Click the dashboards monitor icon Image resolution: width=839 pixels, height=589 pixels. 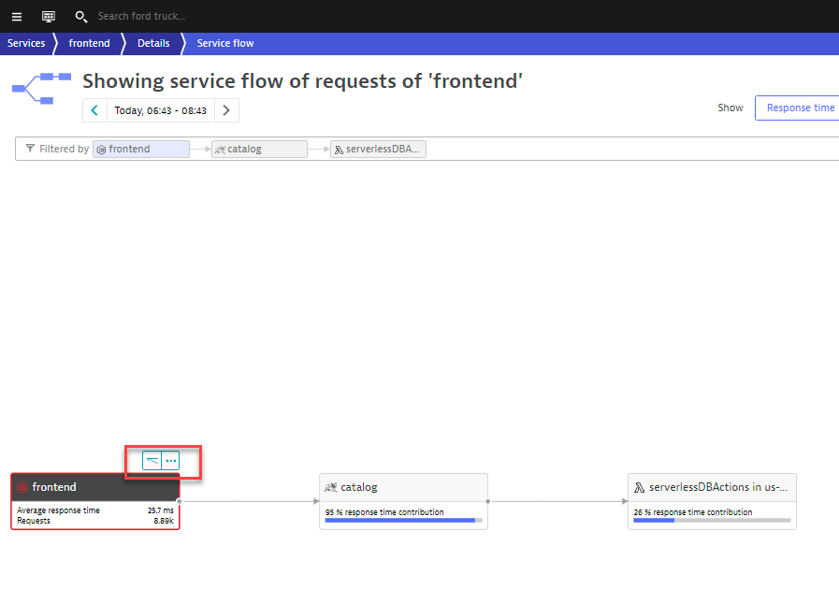[x=49, y=16]
